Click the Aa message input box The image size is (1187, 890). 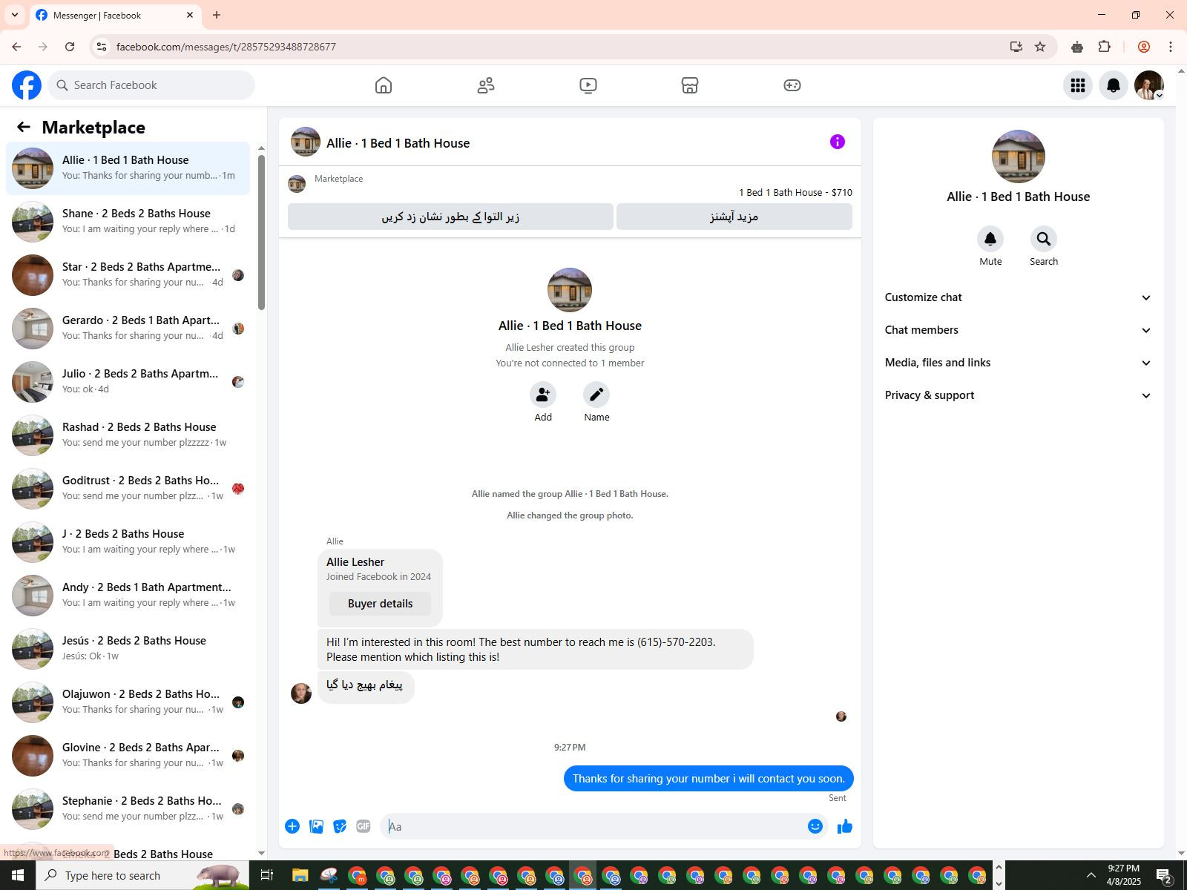[593, 826]
